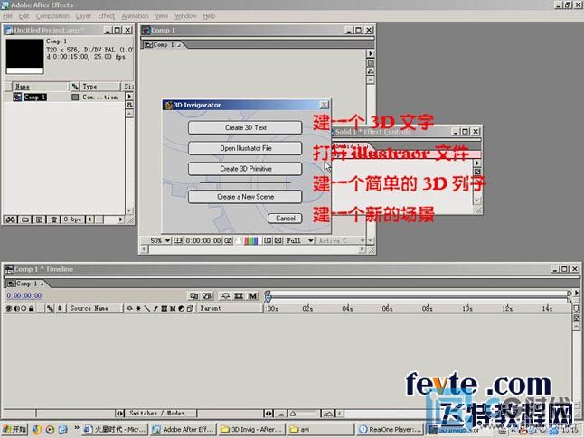584x438 pixels.
Task: Click the Adjustment layer half-circle switch icon
Action: click(182, 309)
